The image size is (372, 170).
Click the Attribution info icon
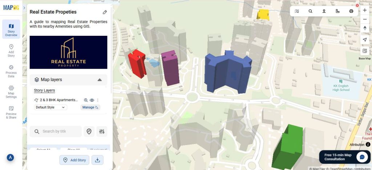coord(368,145)
